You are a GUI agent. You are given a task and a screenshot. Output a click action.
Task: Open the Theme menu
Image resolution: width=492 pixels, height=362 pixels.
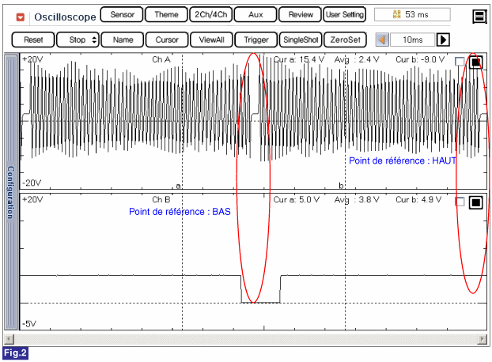[x=166, y=15]
